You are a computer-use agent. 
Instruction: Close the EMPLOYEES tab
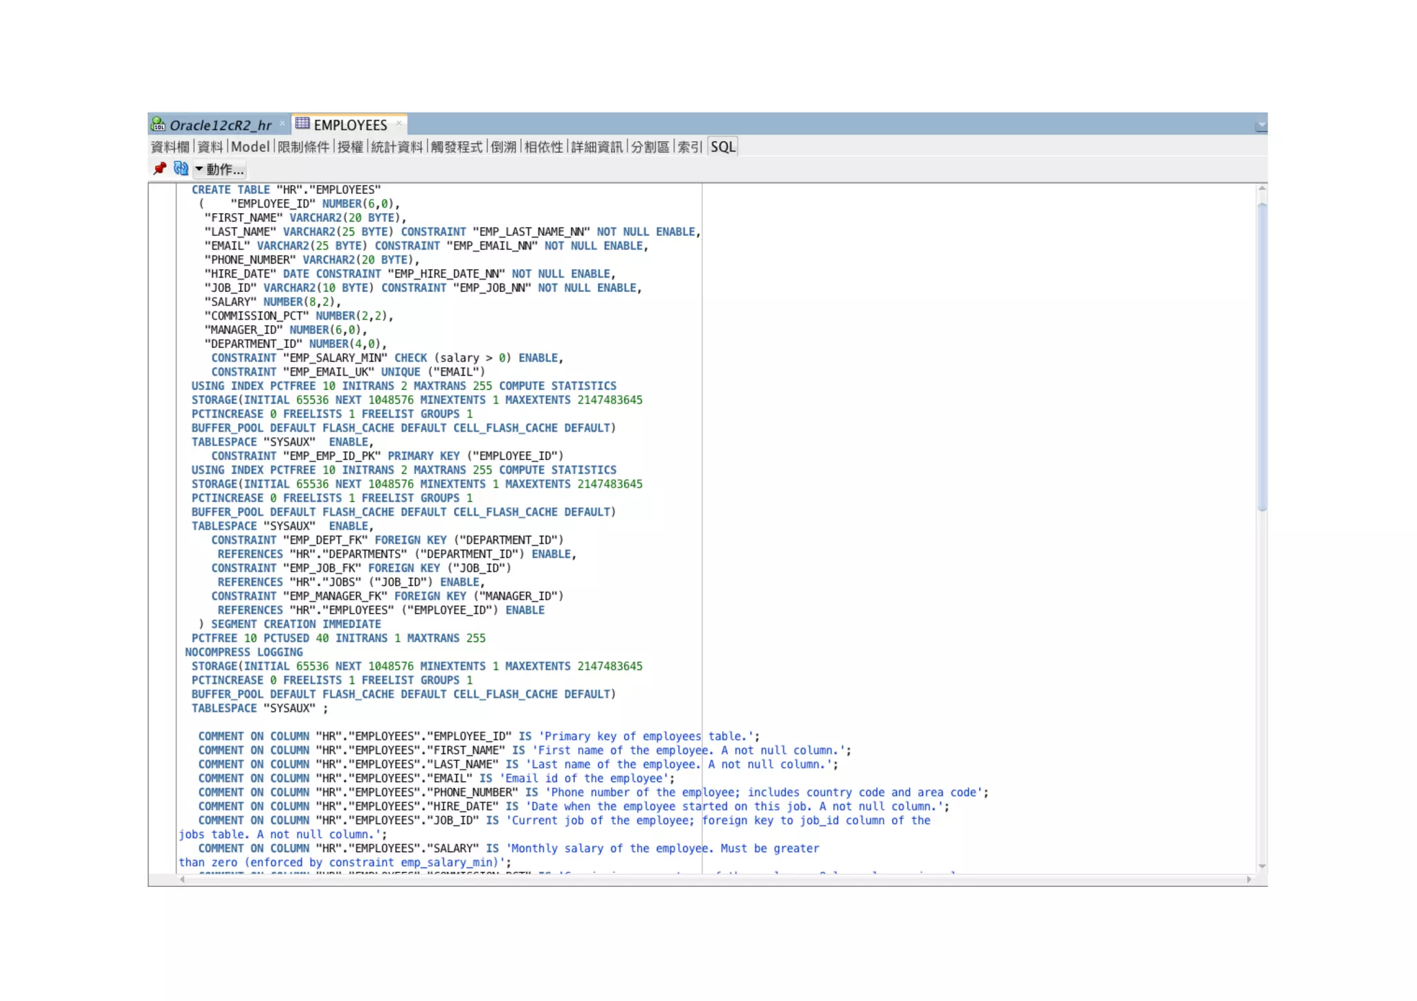point(399,124)
